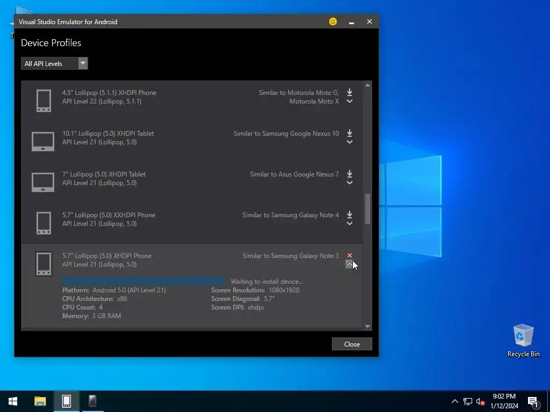Image resolution: width=550 pixels, height=412 pixels.
Task: Open the notification center icon
Action: (533, 401)
